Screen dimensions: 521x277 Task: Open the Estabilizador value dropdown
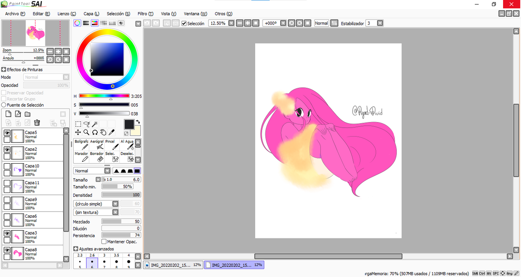point(380,23)
